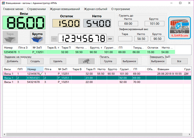
Task: Click Группа print button
Action: click(108, 61)
